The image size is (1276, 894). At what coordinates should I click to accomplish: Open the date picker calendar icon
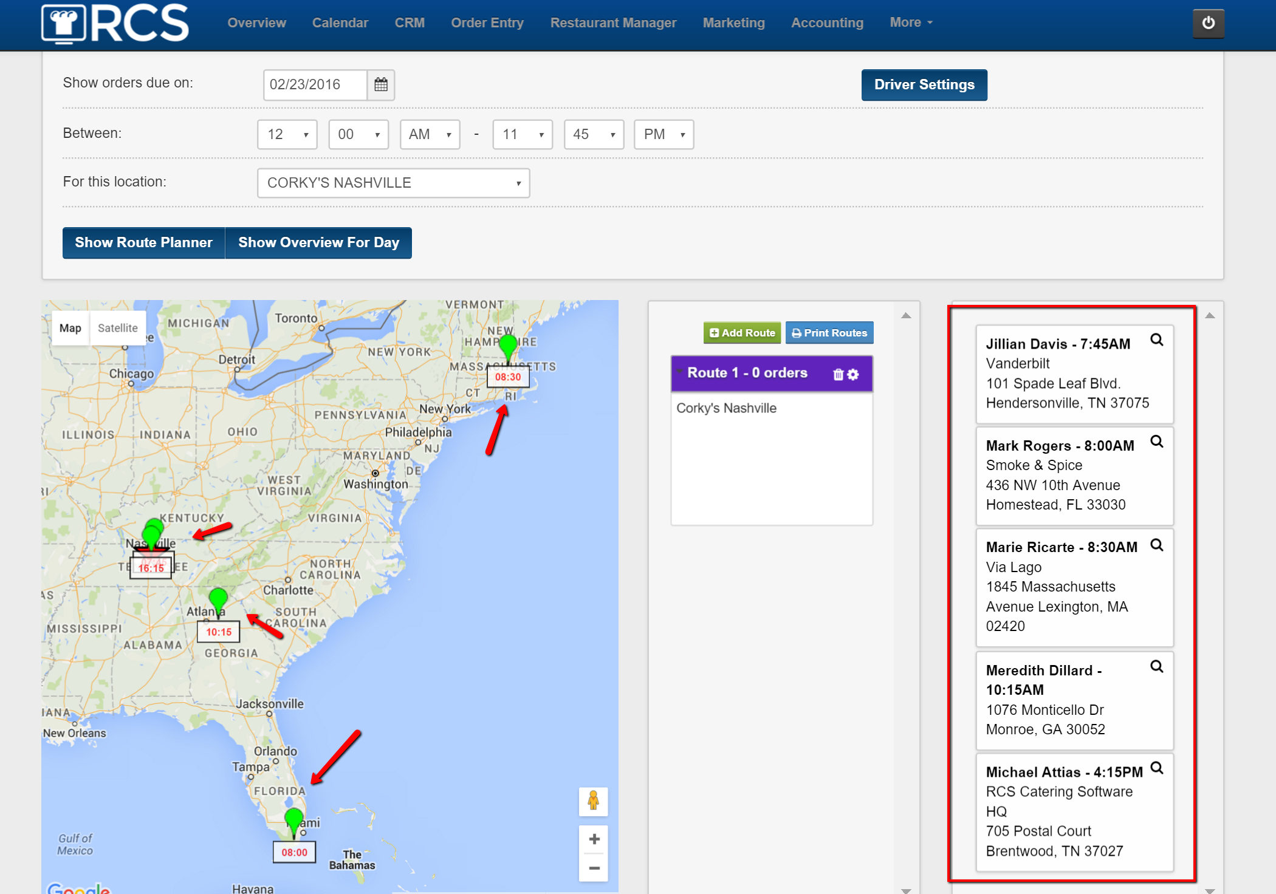coord(381,84)
